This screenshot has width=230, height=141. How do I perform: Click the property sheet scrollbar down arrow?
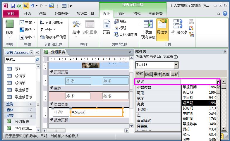point(224,128)
